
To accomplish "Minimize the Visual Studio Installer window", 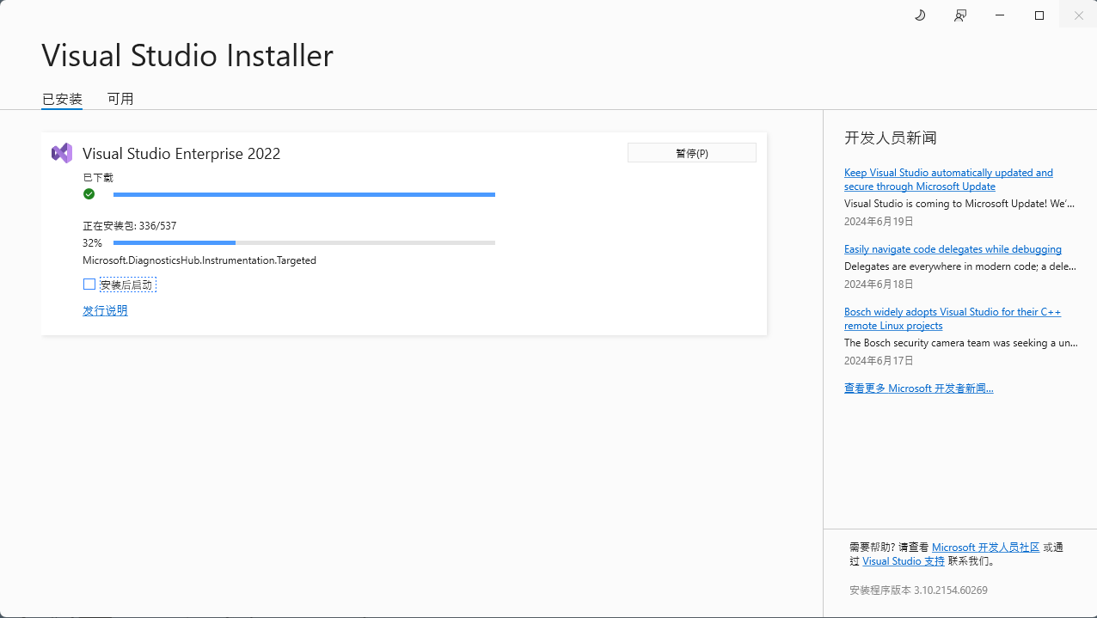I will point(1000,15).
